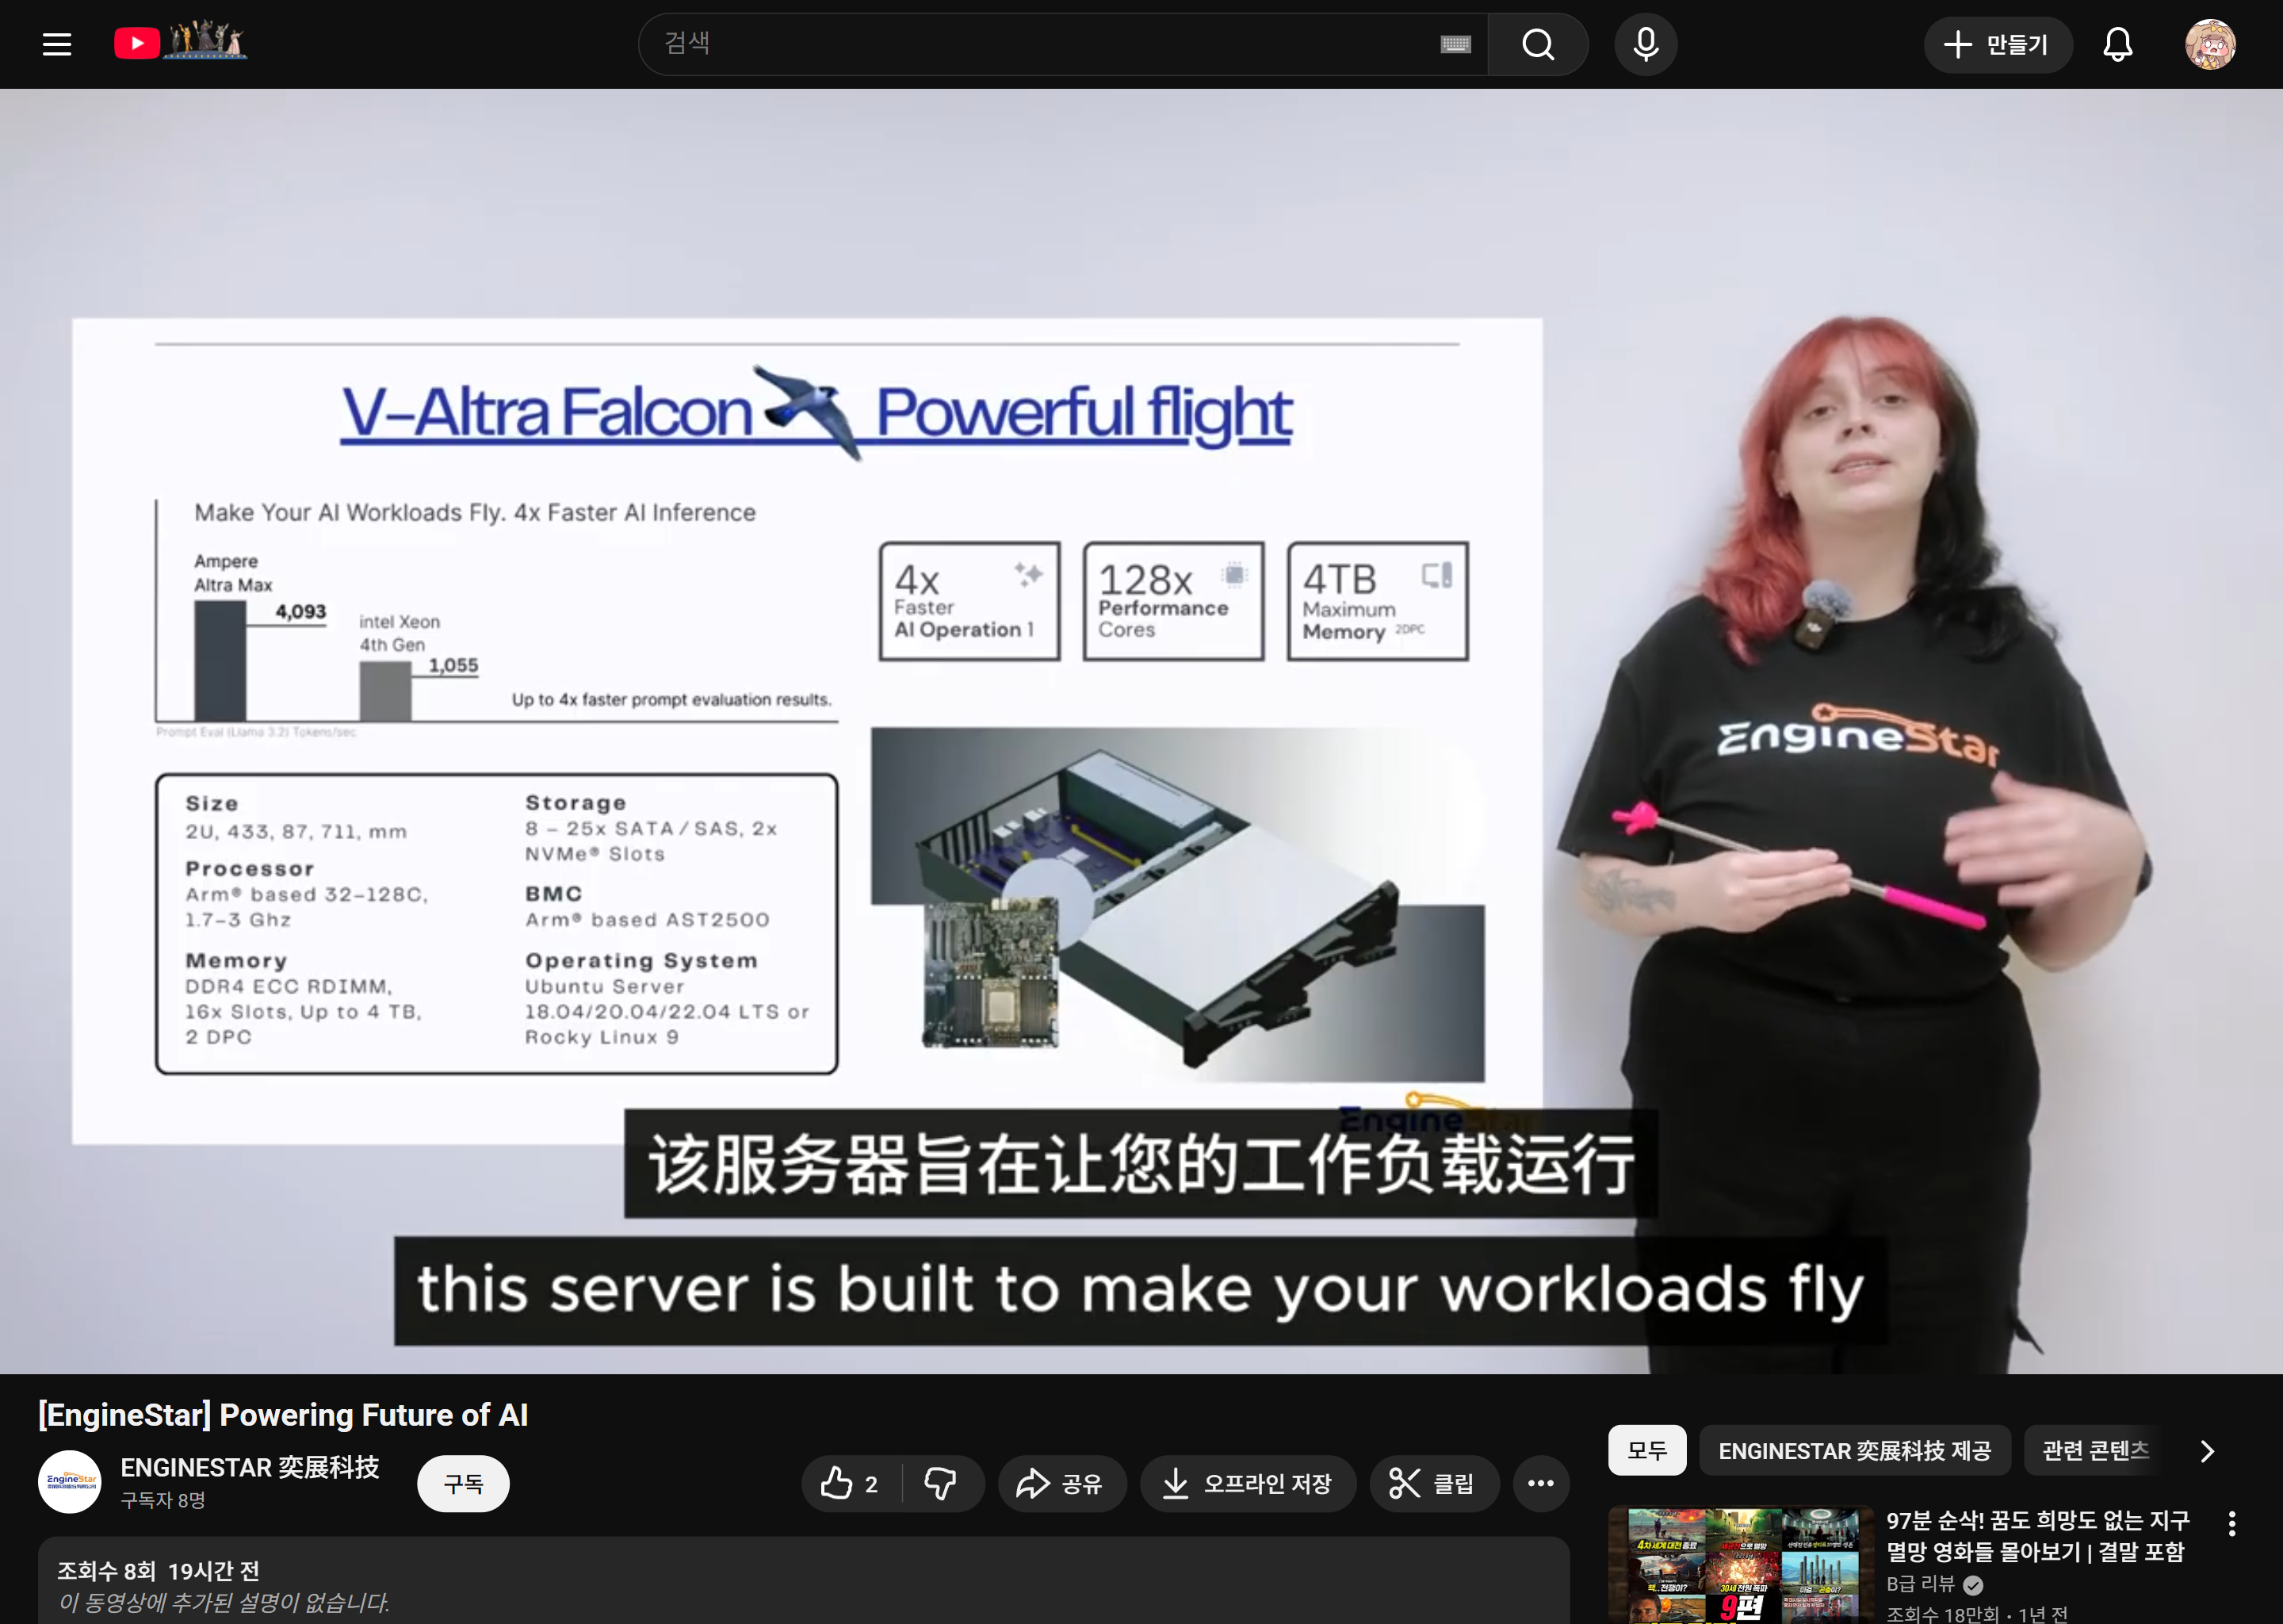Click the 검색 search input field

(x=1039, y=44)
